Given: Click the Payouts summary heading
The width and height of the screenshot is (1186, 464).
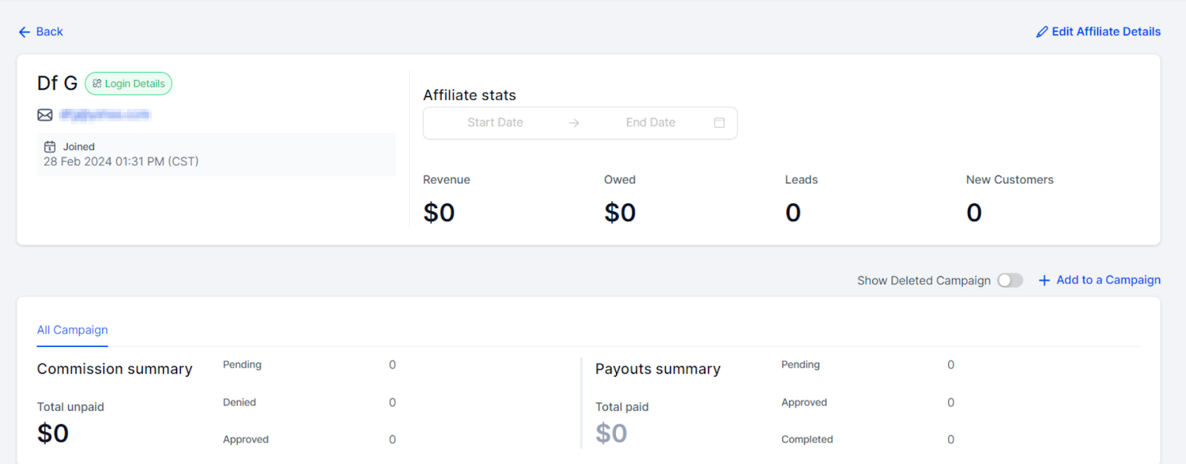Looking at the screenshot, I should tap(658, 369).
